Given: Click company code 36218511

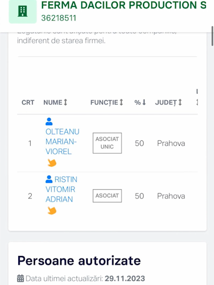Looking at the screenshot, I should 59,18.
